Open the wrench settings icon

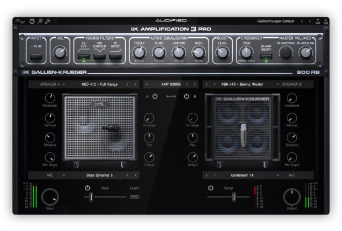coord(48,21)
